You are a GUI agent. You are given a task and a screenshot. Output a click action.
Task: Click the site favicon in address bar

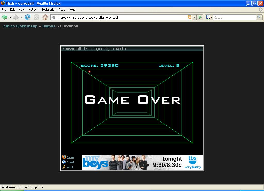[53, 17]
